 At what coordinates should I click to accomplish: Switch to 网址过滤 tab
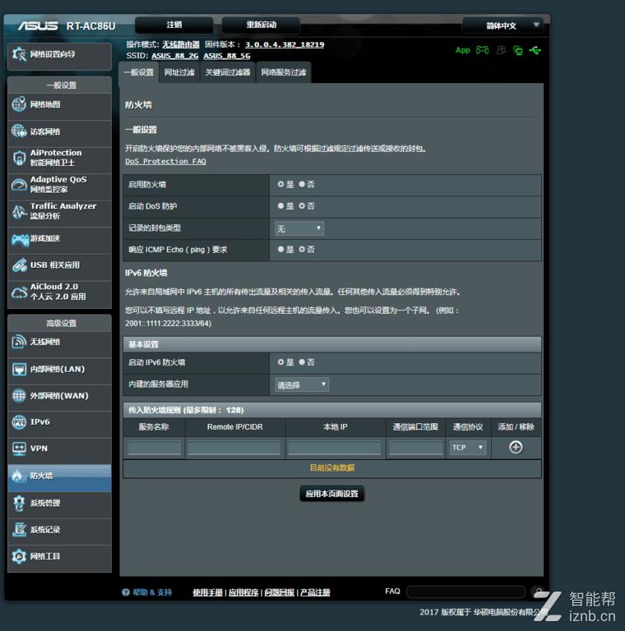coord(179,73)
